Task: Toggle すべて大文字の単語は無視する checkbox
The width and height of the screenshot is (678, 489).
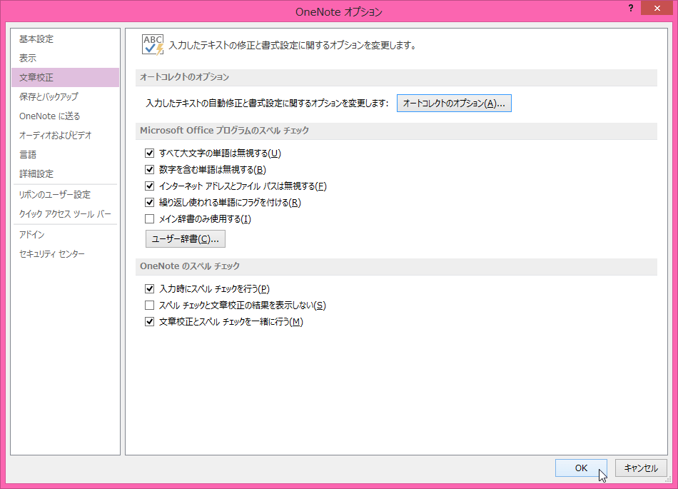Action: (150, 153)
